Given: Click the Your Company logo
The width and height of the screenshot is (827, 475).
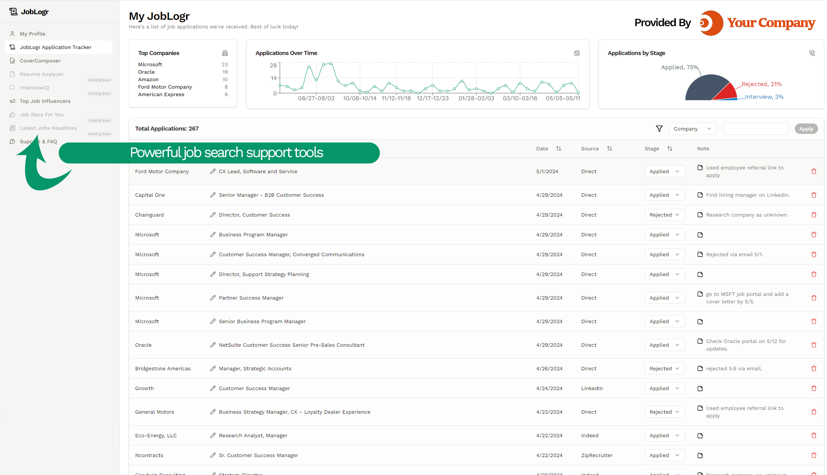Looking at the screenshot, I should coord(757,23).
